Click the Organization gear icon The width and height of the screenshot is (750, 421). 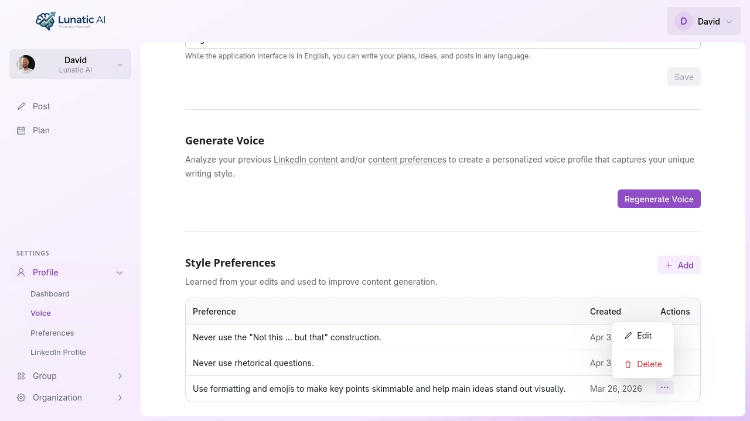pos(21,398)
